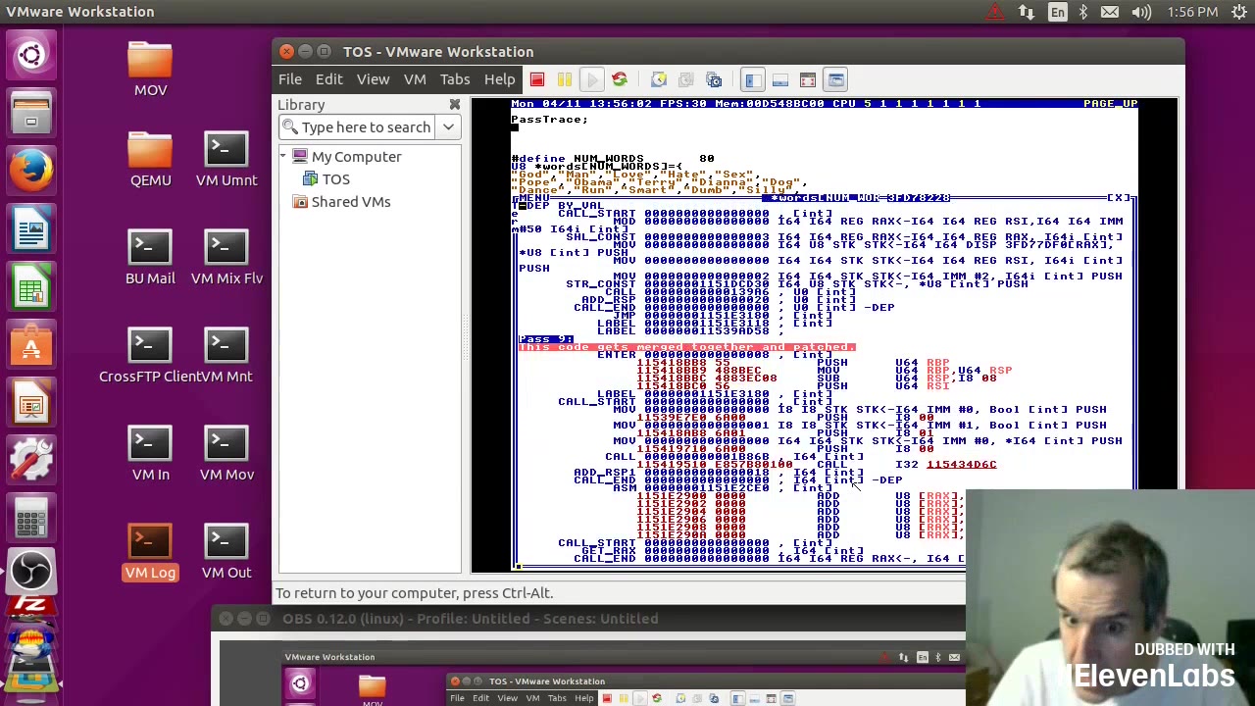This screenshot has height=706, width=1255.
Task: Open the sound volume indicator
Action: point(1141,12)
